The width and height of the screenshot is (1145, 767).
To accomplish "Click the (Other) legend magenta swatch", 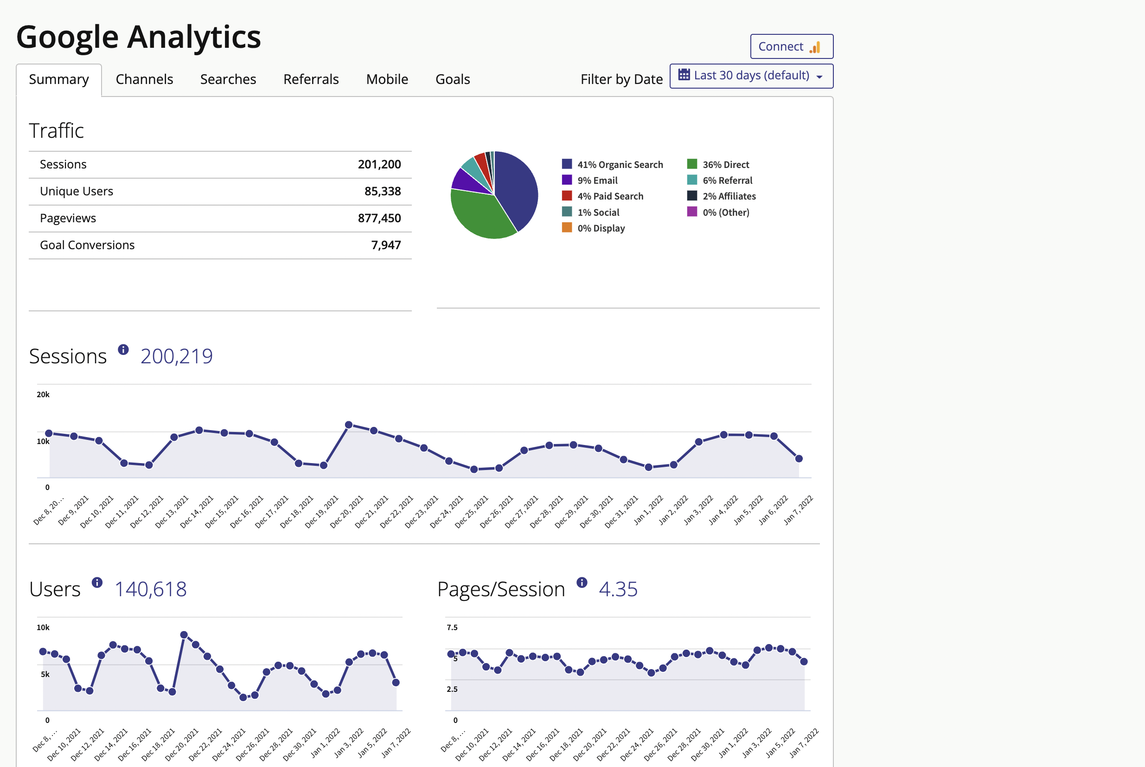I will pyautogui.click(x=692, y=211).
